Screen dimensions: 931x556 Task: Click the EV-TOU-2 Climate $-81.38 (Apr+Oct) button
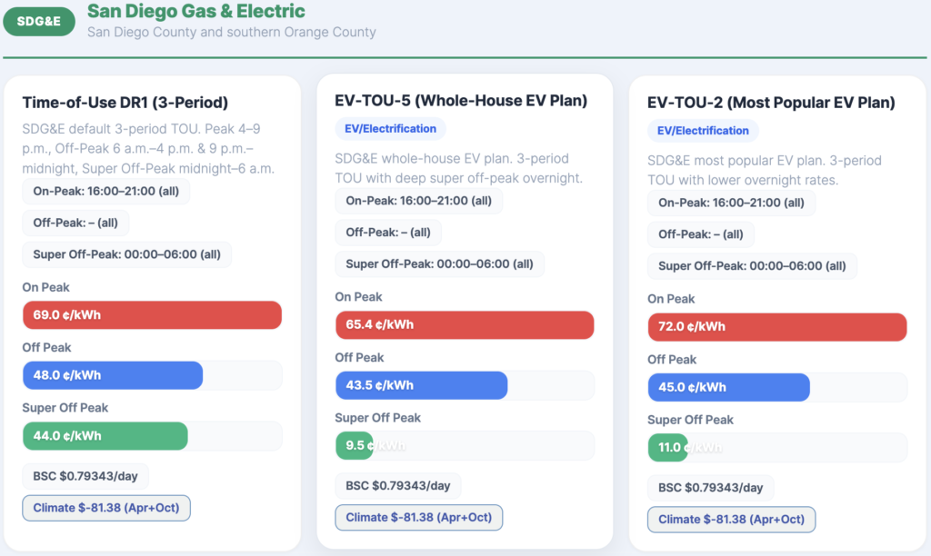click(x=731, y=520)
